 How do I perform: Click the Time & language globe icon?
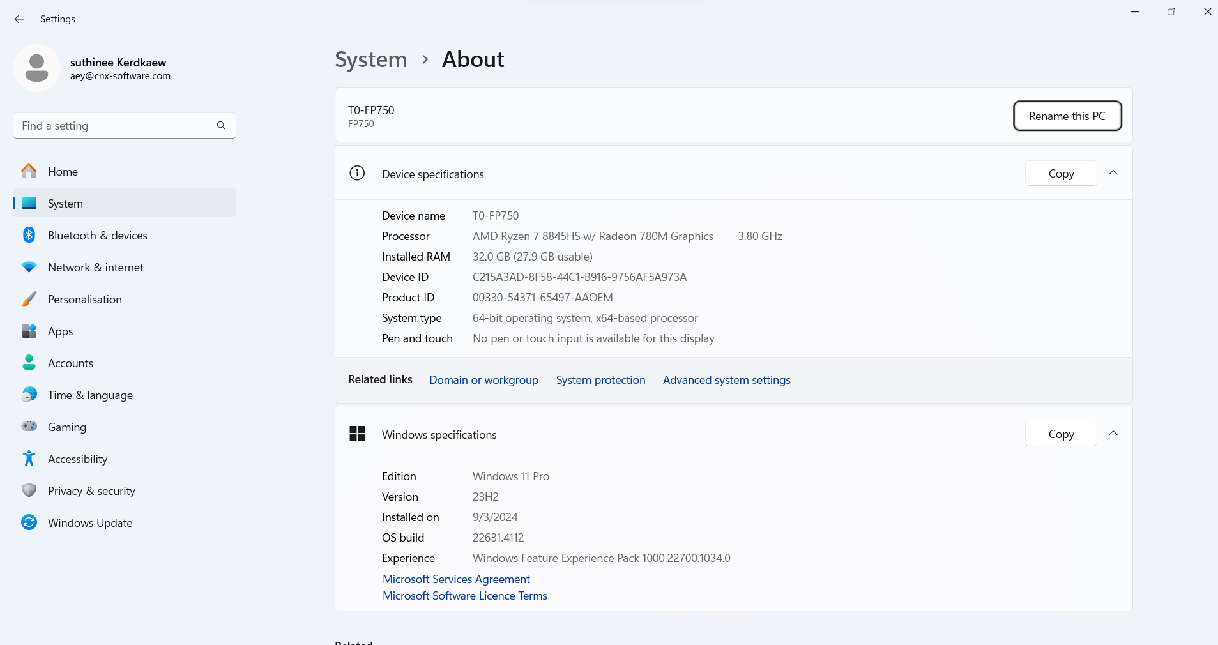tap(29, 395)
